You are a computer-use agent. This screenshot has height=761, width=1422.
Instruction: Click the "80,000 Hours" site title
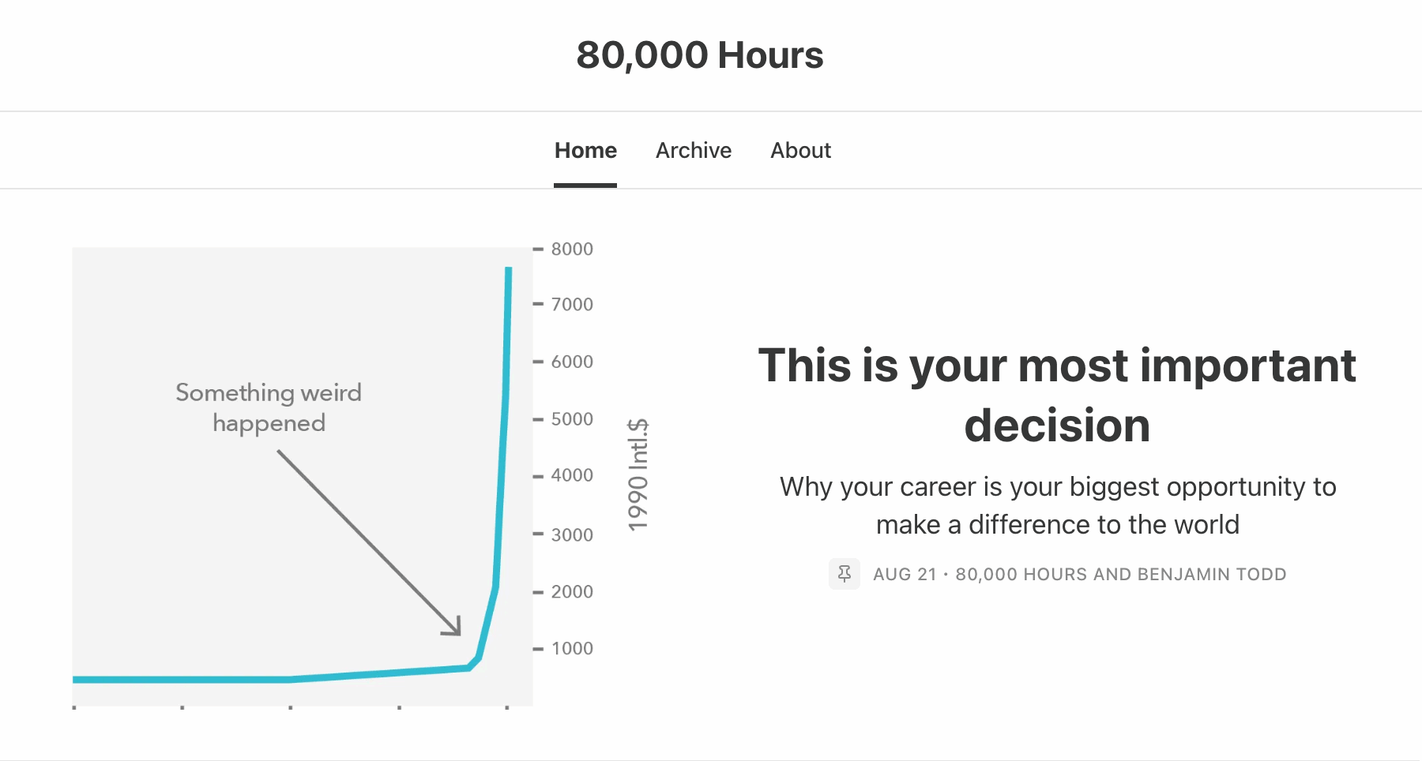(699, 55)
